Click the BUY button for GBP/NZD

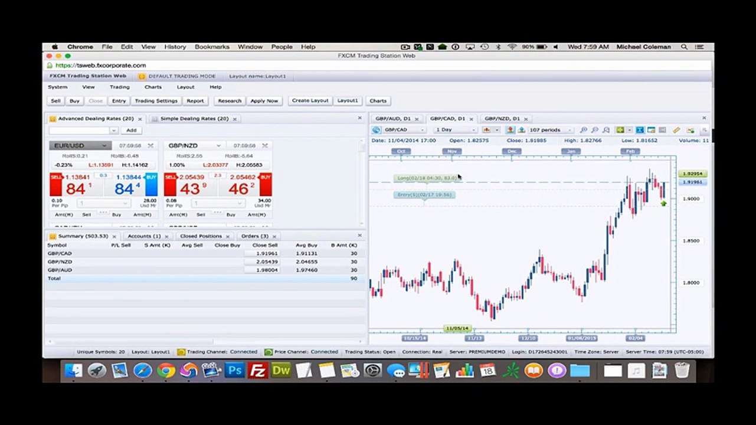(x=266, y=184)
